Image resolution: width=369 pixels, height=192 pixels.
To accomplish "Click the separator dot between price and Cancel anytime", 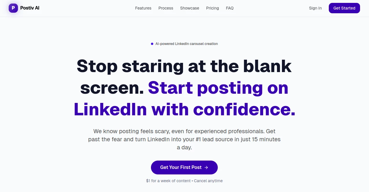I will pos(192,181).
